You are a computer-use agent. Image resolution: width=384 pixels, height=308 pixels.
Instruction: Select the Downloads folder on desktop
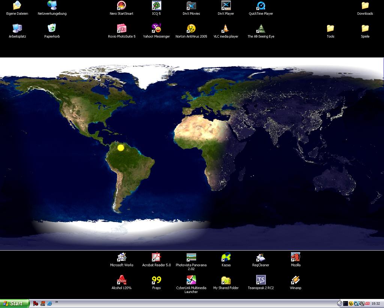(x=365, y=6)
